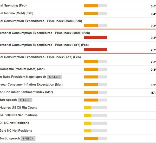
Task: Open the Spending (Feb) event row
Action: coord(14,5)
